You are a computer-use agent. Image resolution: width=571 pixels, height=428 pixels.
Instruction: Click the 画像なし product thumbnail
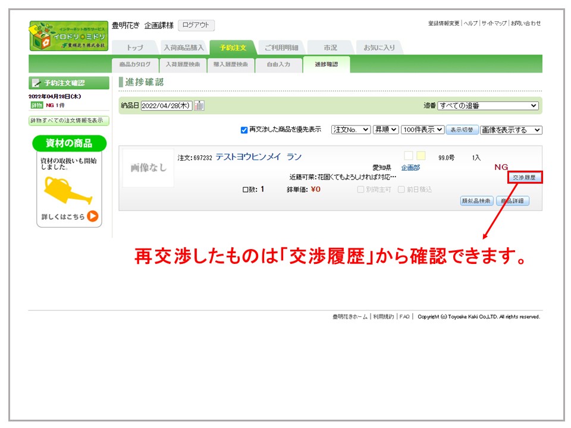click(x=148, y=168)
